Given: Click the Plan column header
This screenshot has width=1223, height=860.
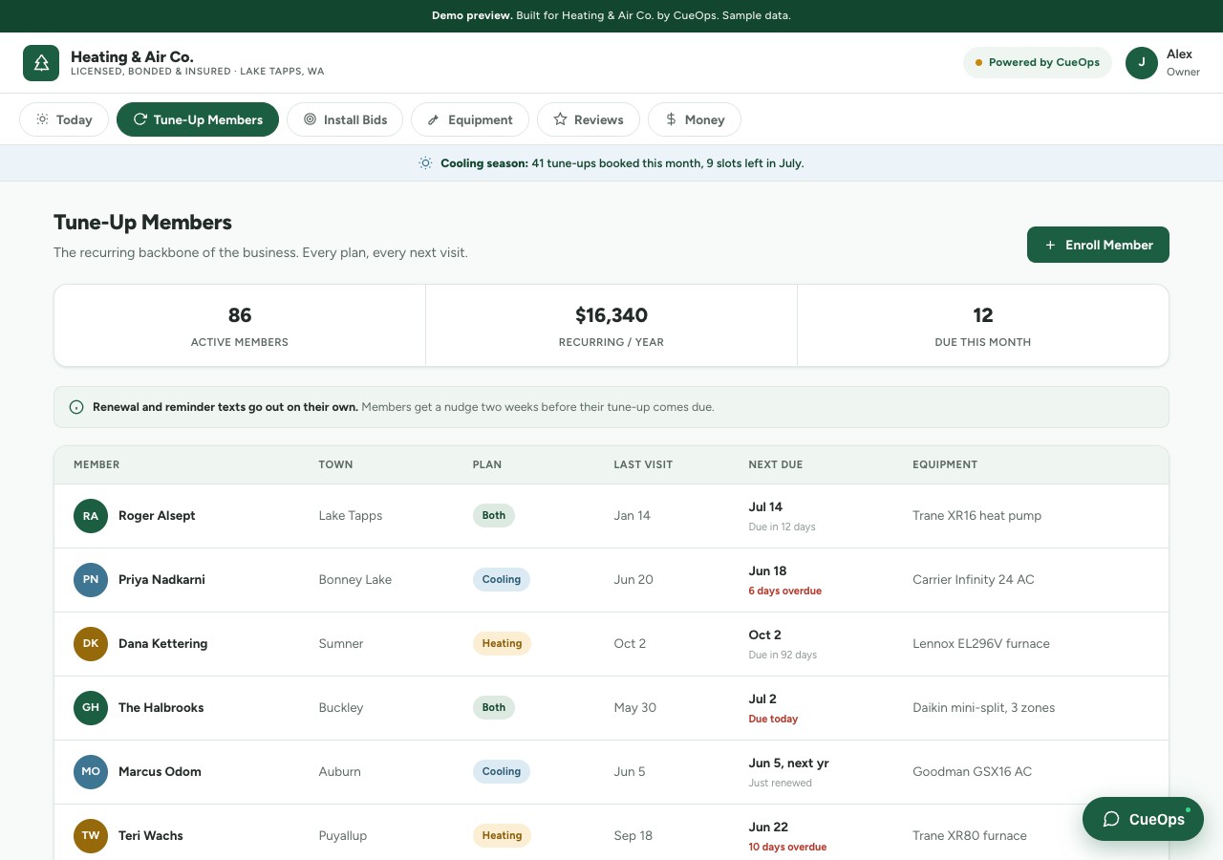Looking at the screenshot, I should (x=487, y=464).
